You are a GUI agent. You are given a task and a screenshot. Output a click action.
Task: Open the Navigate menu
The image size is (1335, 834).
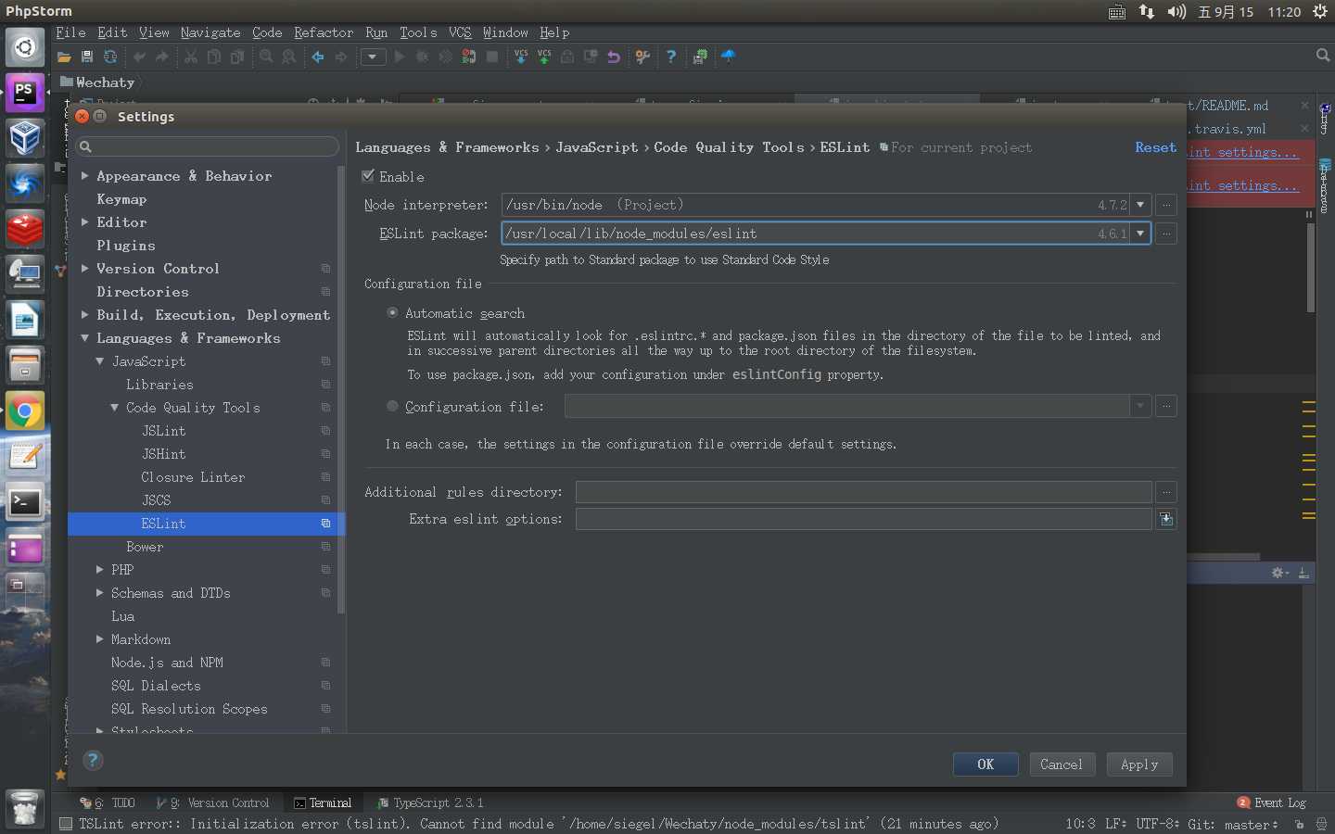(210, 32)
